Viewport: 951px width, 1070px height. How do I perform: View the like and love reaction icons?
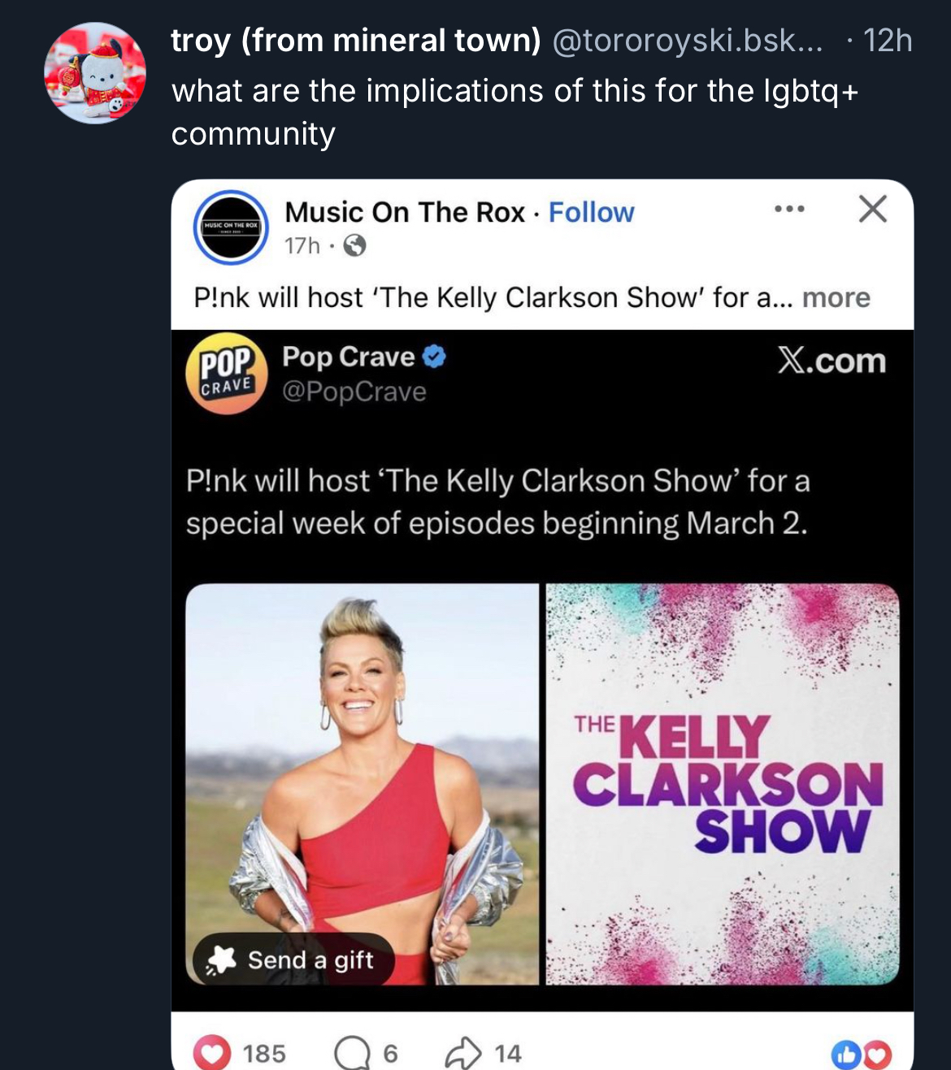pyautogui.click(x=861, y=1055)
